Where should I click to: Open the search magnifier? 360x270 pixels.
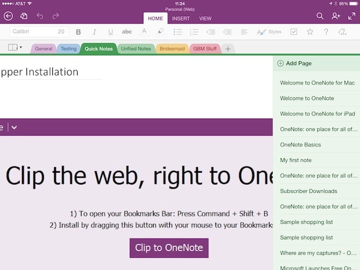[x=320, y=16]
